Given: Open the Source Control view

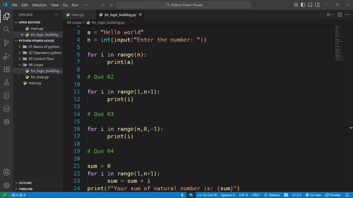Looking at the screenshot, I should click(x=6, y=43).
